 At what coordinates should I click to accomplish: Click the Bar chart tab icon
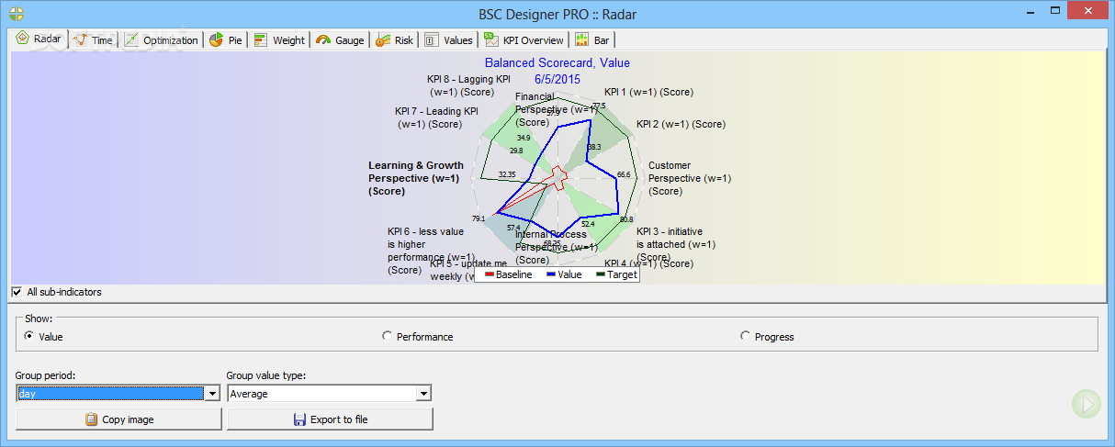tap(582, 39)
